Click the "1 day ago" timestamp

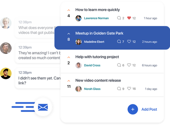click(x=151, y=89)
